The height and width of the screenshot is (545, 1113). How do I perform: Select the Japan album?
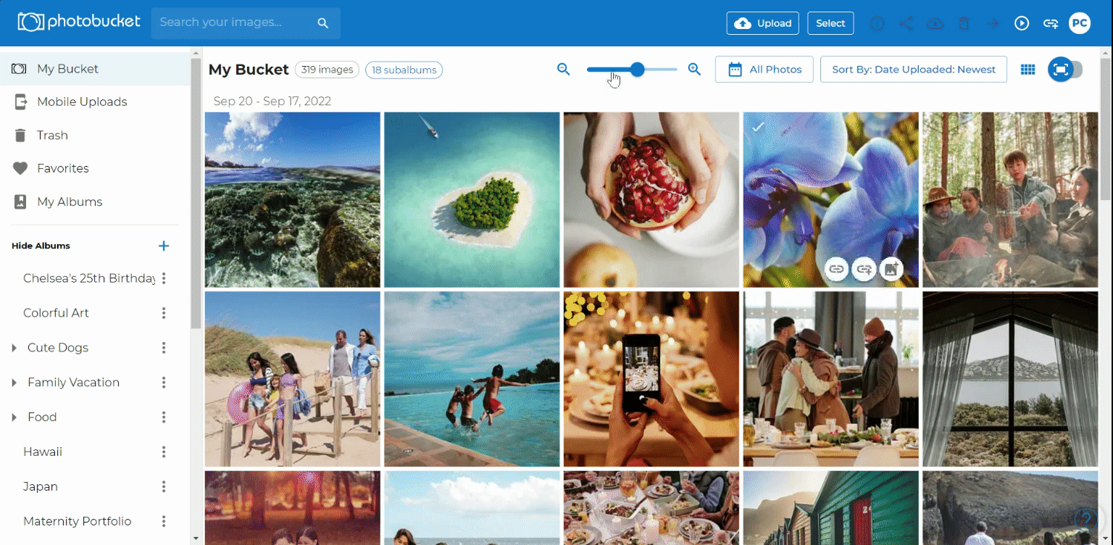[41, 487]
